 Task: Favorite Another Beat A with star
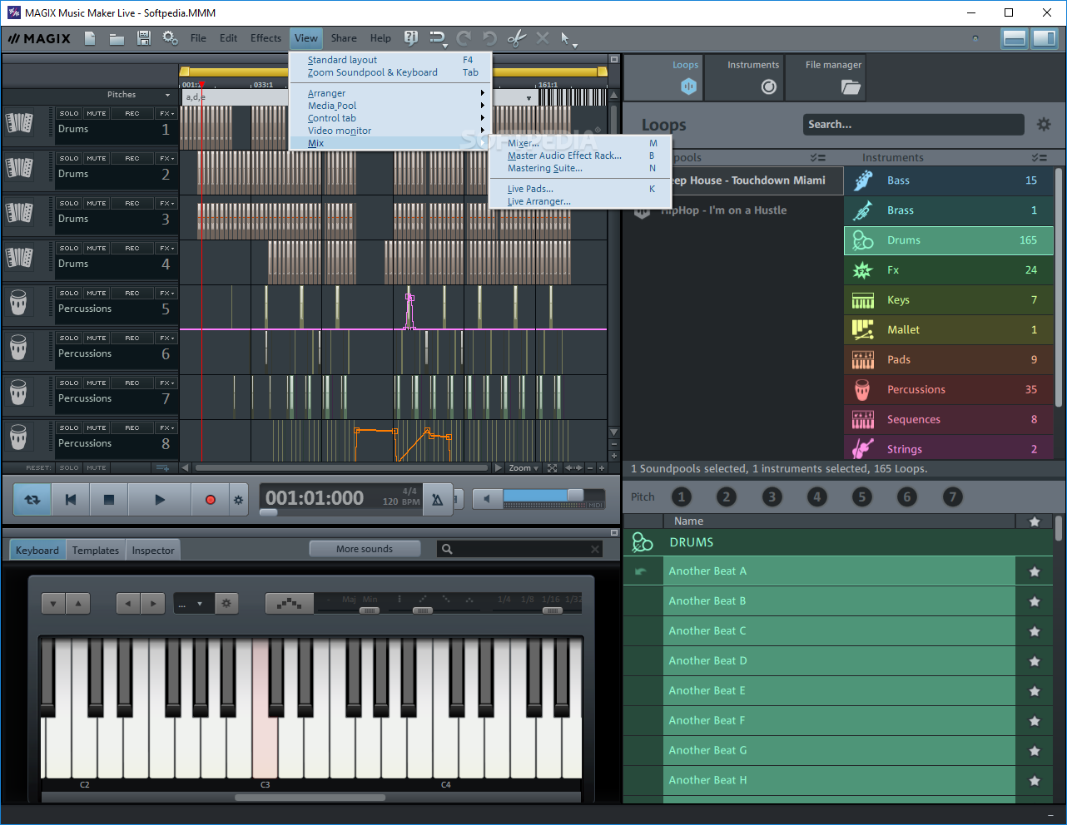point(1035,571)
